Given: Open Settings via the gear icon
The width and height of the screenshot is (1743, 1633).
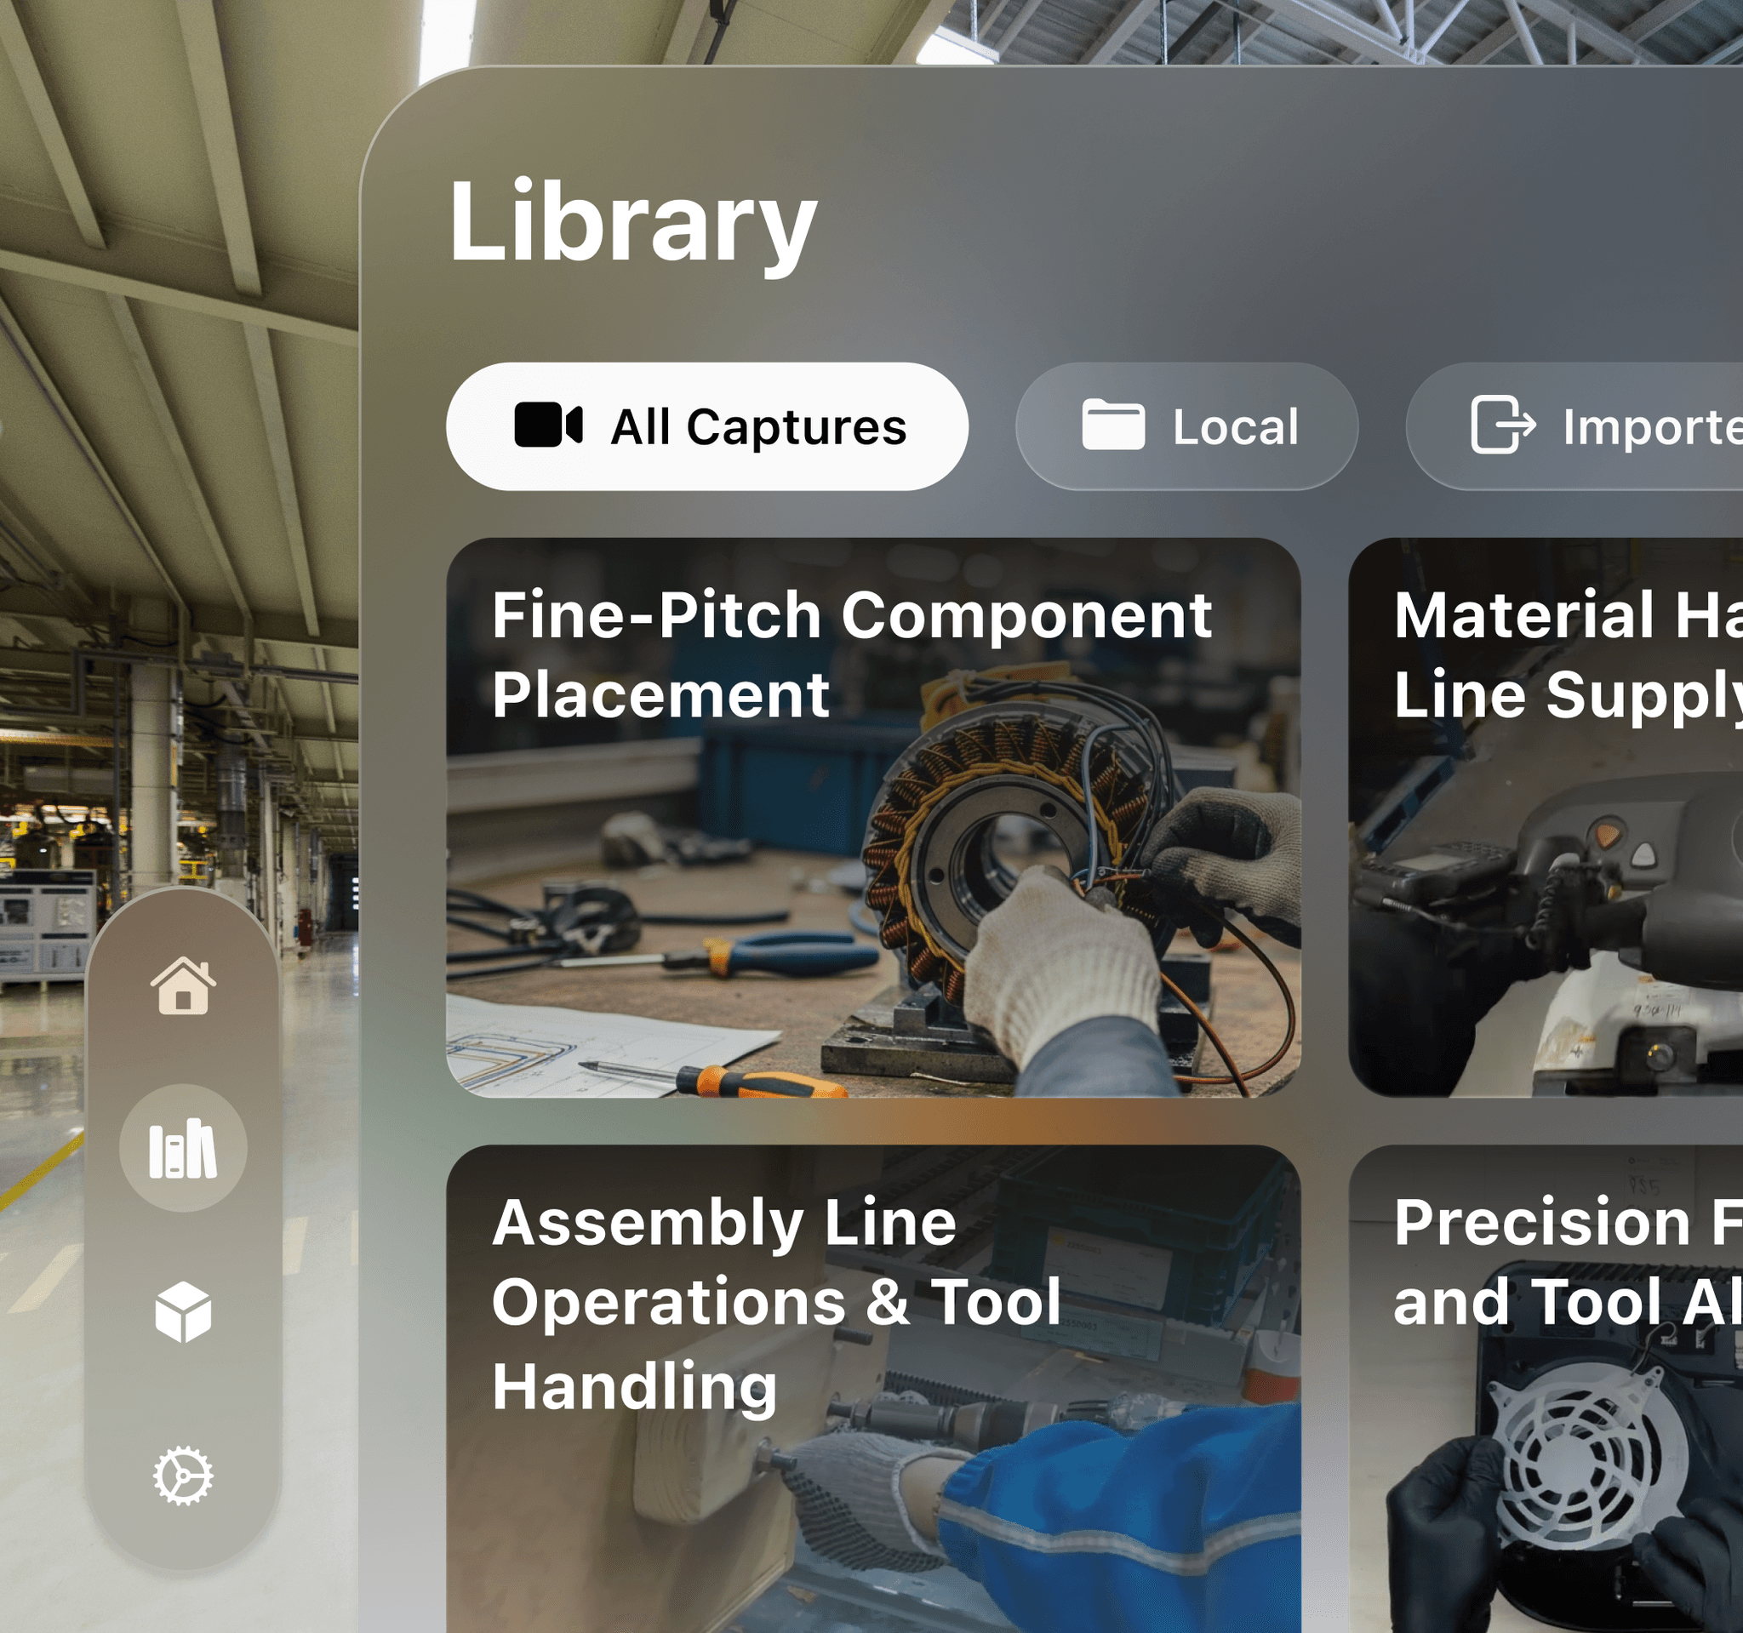Looking at the screenshot, I should tap(183, 1476).
